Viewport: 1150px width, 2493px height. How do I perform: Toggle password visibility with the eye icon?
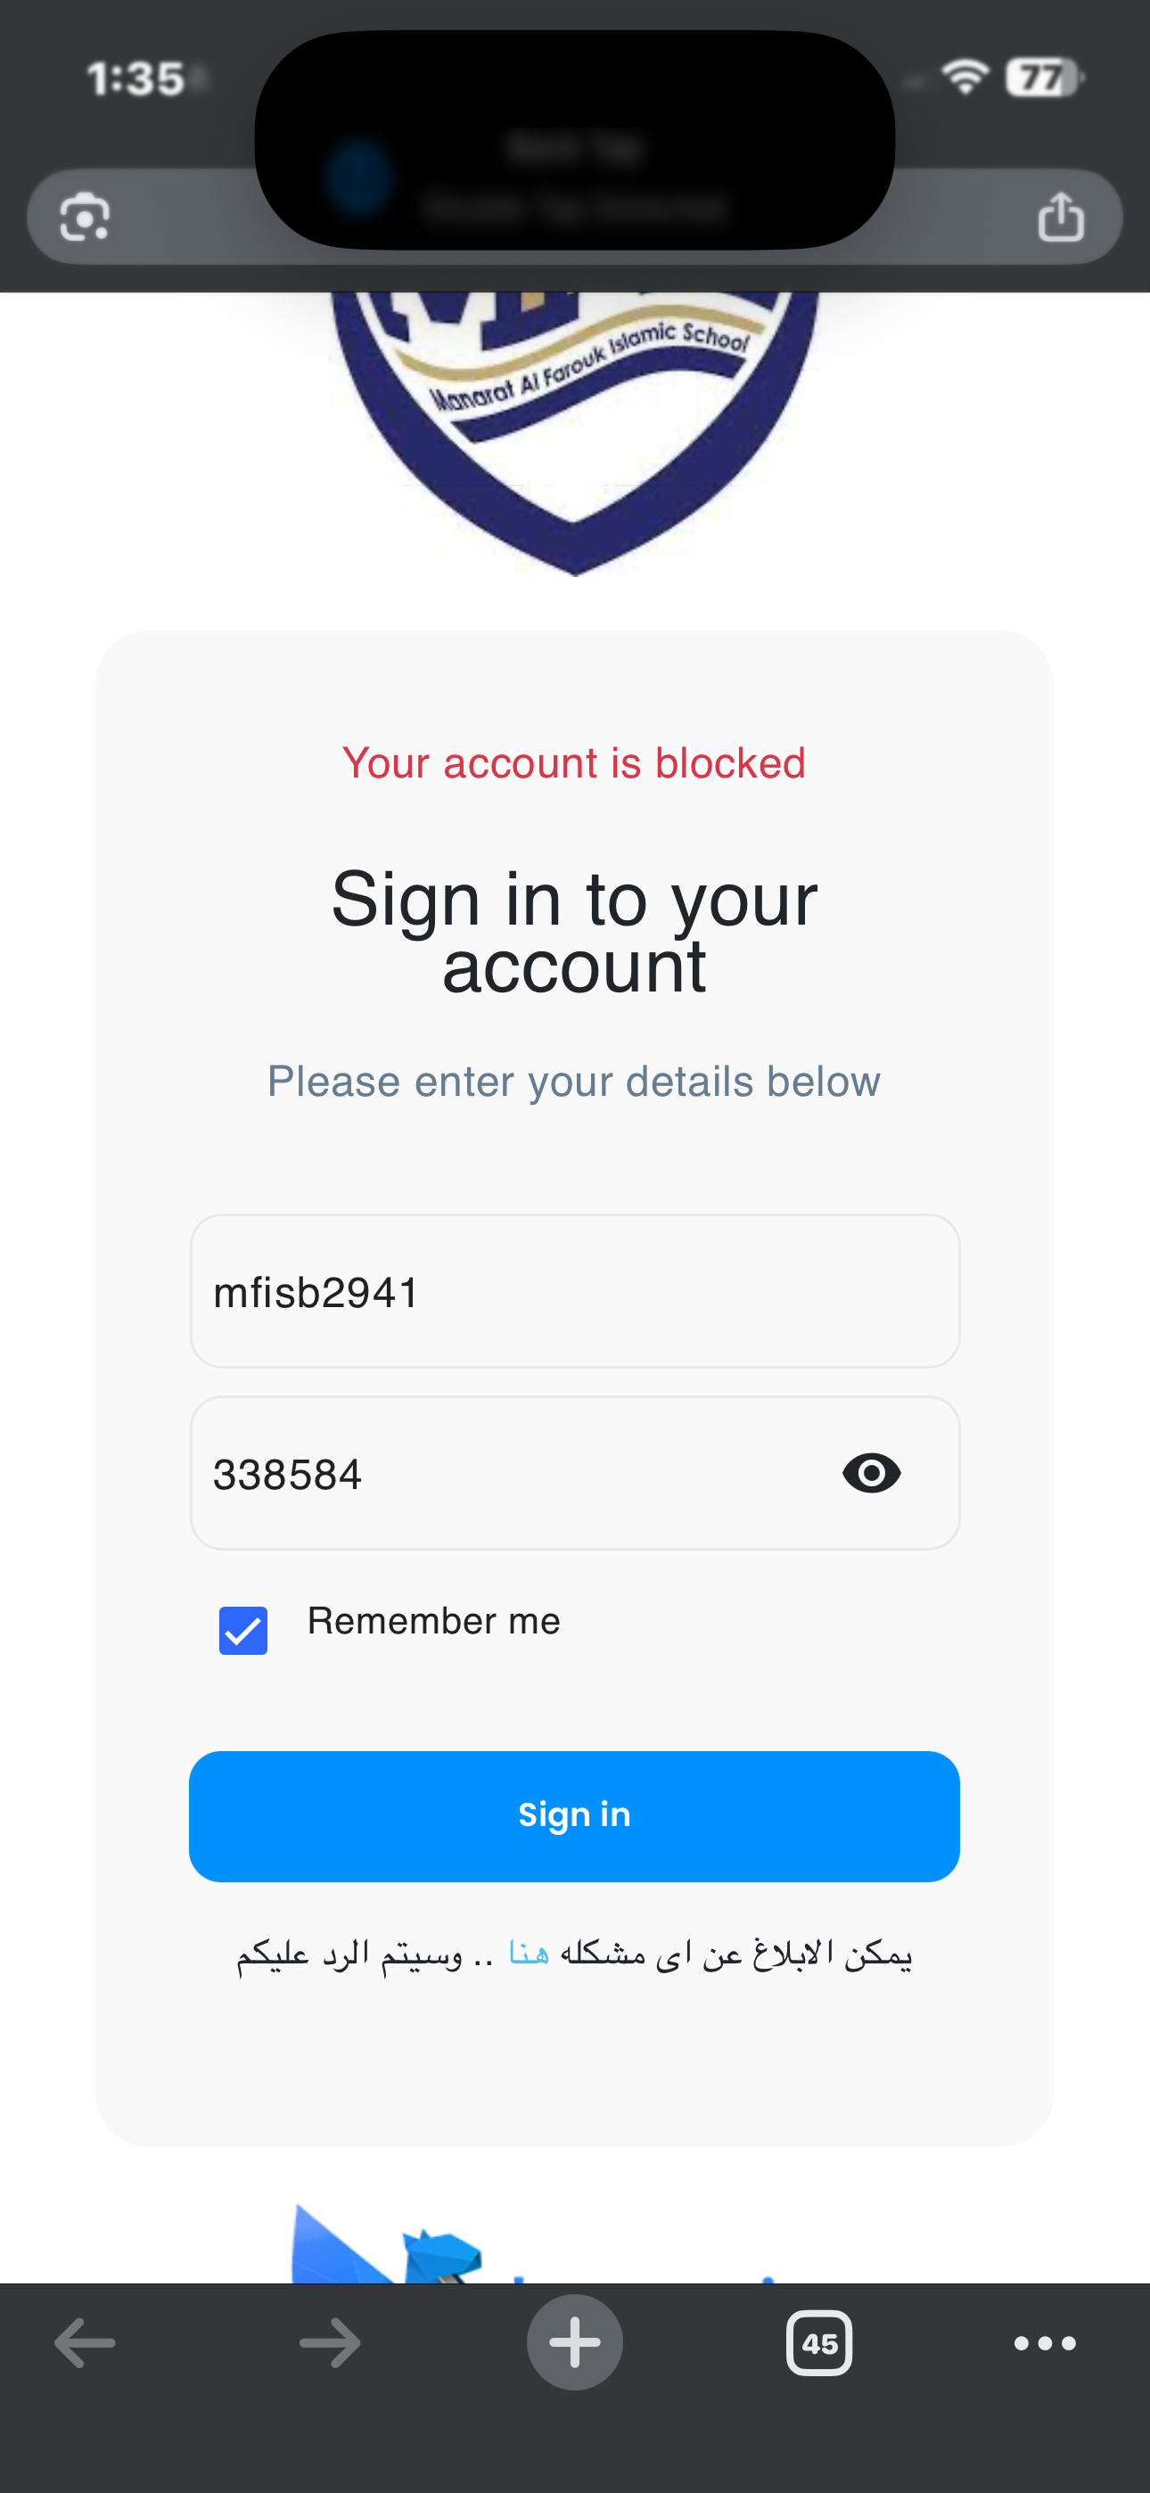click(871, 1473)
